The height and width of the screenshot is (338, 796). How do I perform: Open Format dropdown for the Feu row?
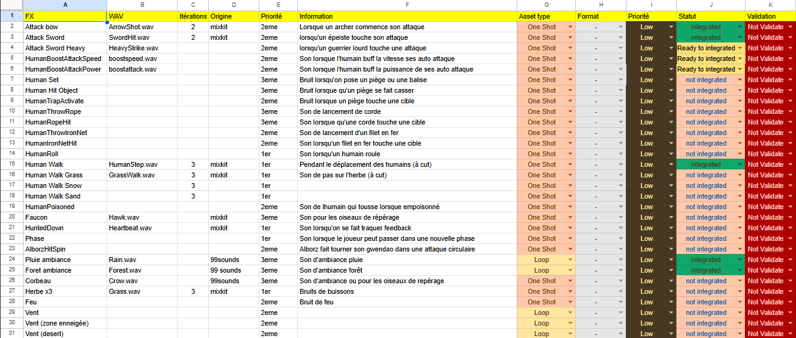[620, 302]
